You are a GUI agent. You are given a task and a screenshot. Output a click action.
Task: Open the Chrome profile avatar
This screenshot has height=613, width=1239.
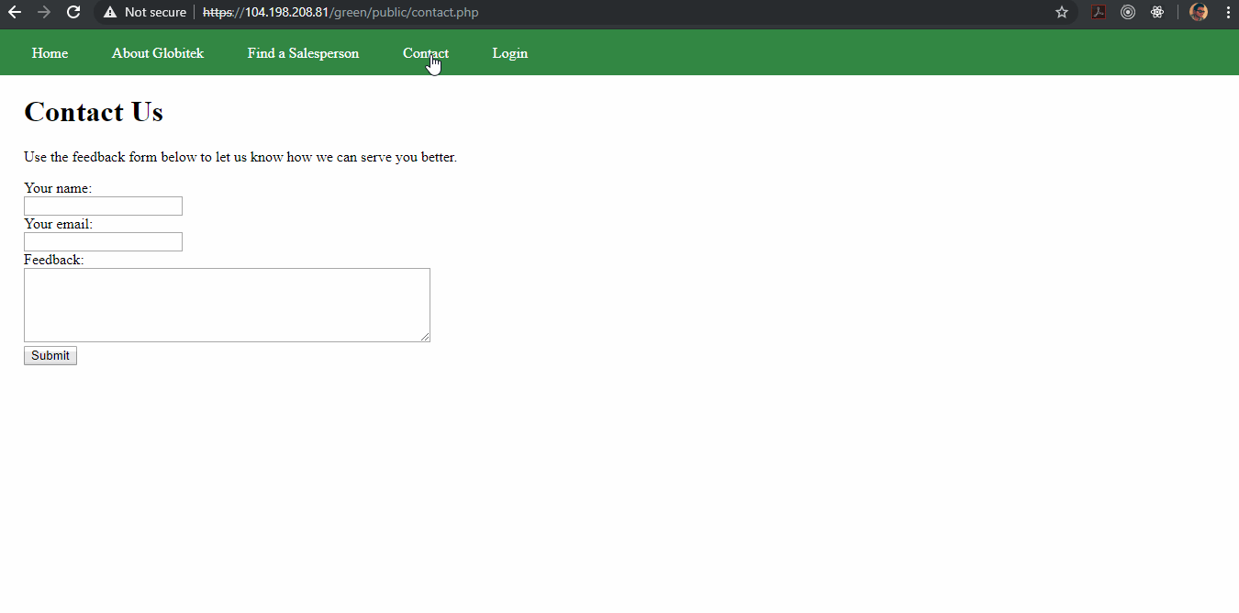click(x=1199, y=12)
